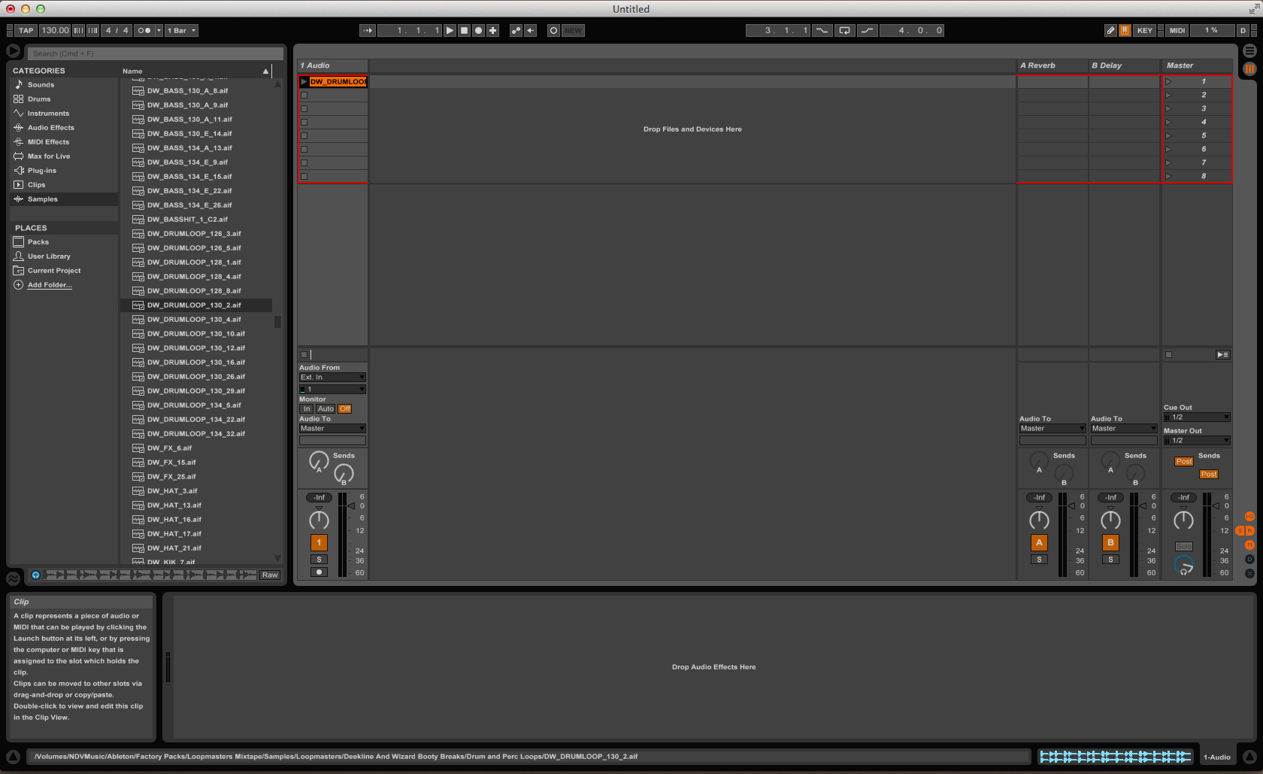Open the Audio From Ext. In dropdown
The width and height of the screenshot is (1263, 774).
coord(332,378)
